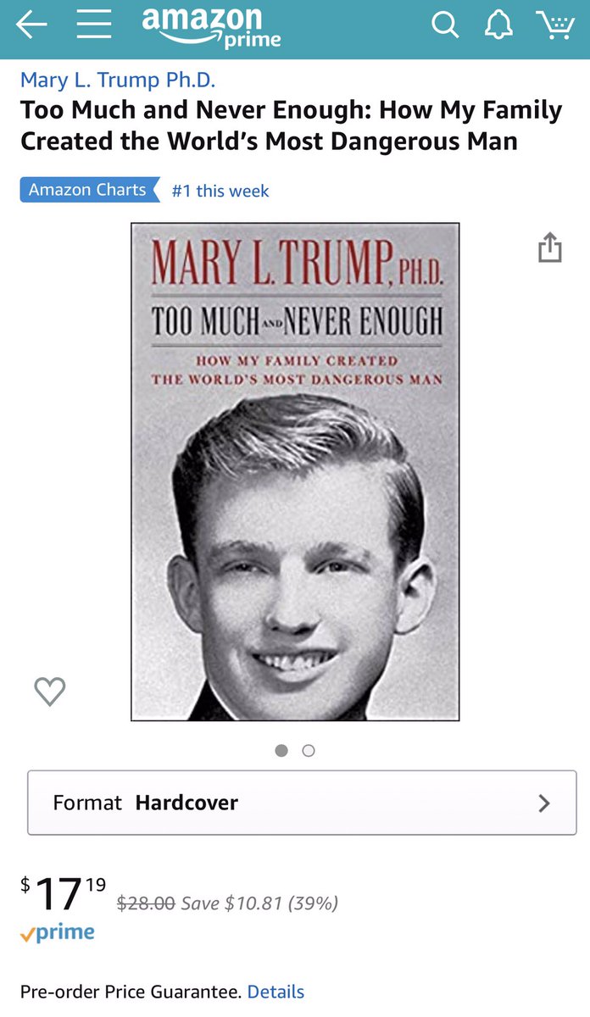Screen dimensions: 590x1017
Task: Open search with the magnifier icon
Action: pos(445,25)
